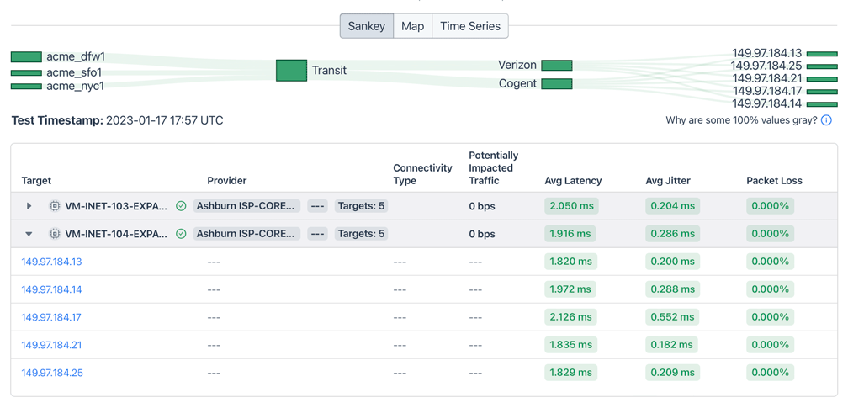This screenshot has width=848, height=408.
Task: Open target link 149.97.184.25 in table
Action: [52, 373]
